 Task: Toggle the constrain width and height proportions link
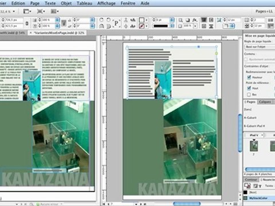click(27, 23)
